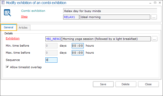This screenshot has height=96, width=163.
Task: Click the red Step link label
Action: point(24,17)
